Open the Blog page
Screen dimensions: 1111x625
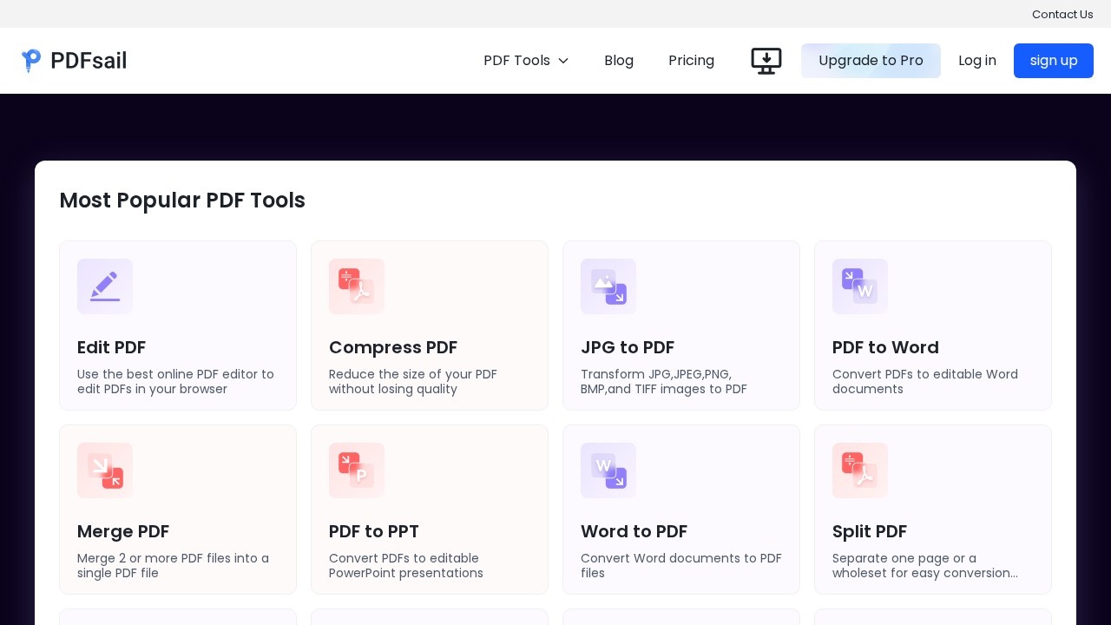619,61
